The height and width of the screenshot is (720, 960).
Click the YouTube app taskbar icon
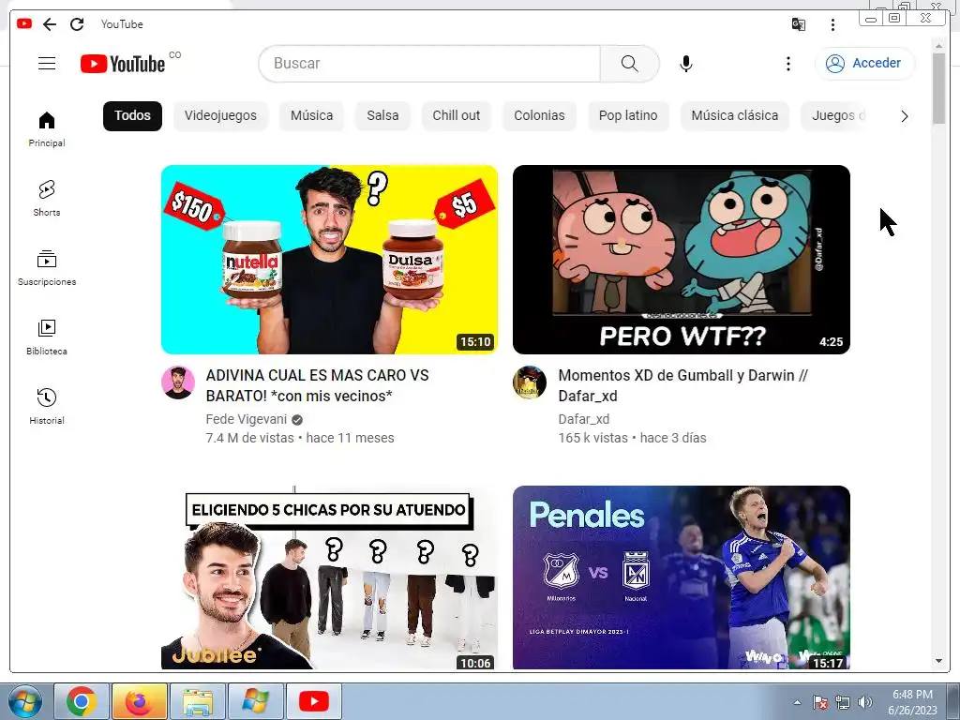pyautogui.click(x=313, y=701)
